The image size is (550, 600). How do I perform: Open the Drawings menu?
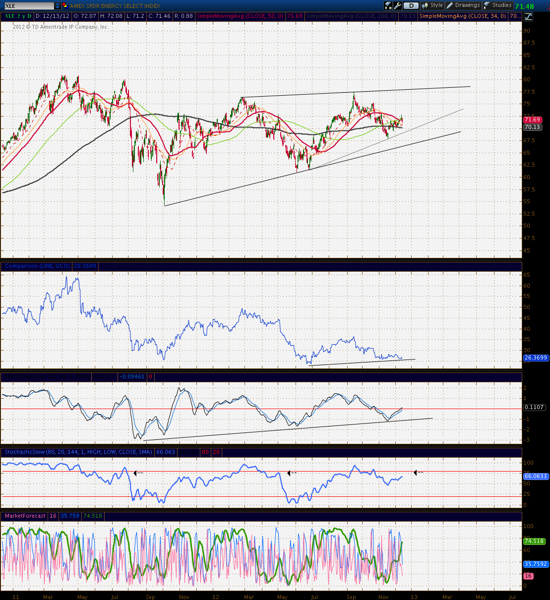463,5
